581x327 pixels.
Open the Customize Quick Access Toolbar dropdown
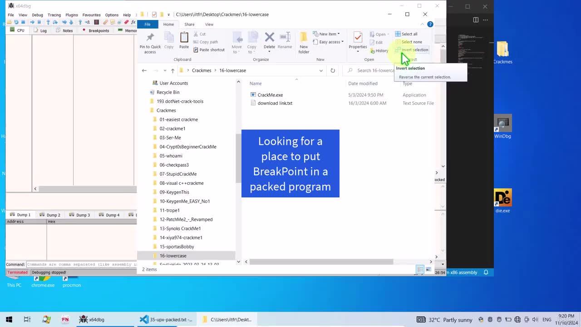click(168, 15)
